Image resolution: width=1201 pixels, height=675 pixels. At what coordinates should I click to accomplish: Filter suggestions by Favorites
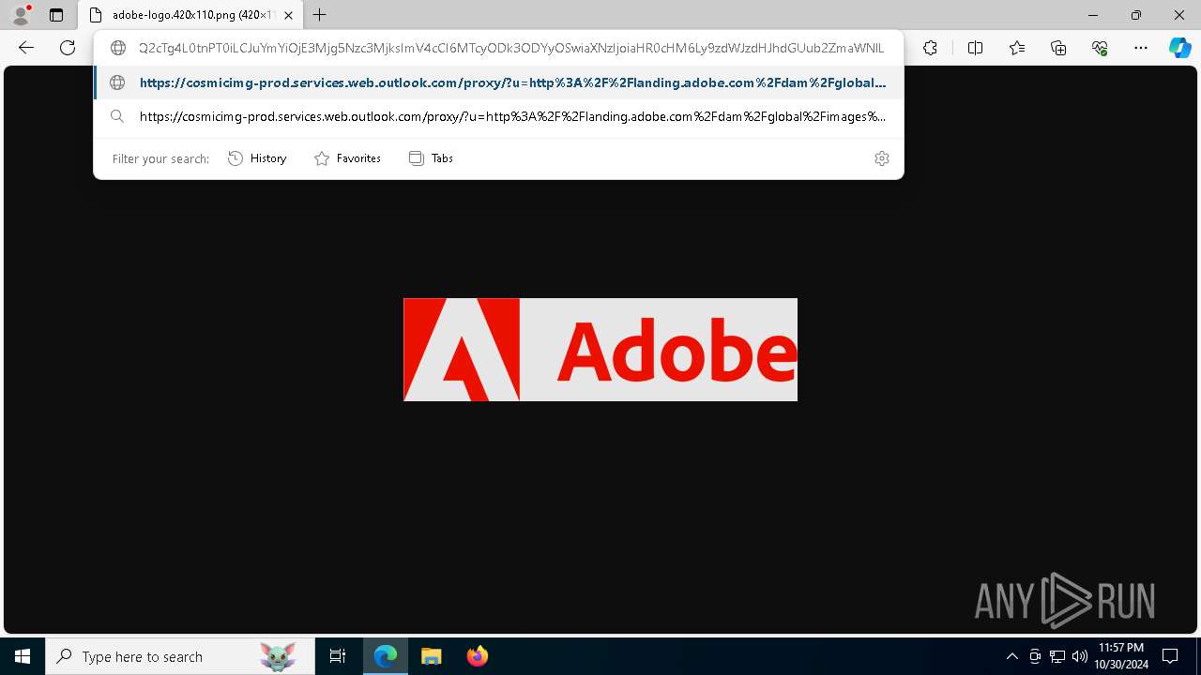[347, 158]
